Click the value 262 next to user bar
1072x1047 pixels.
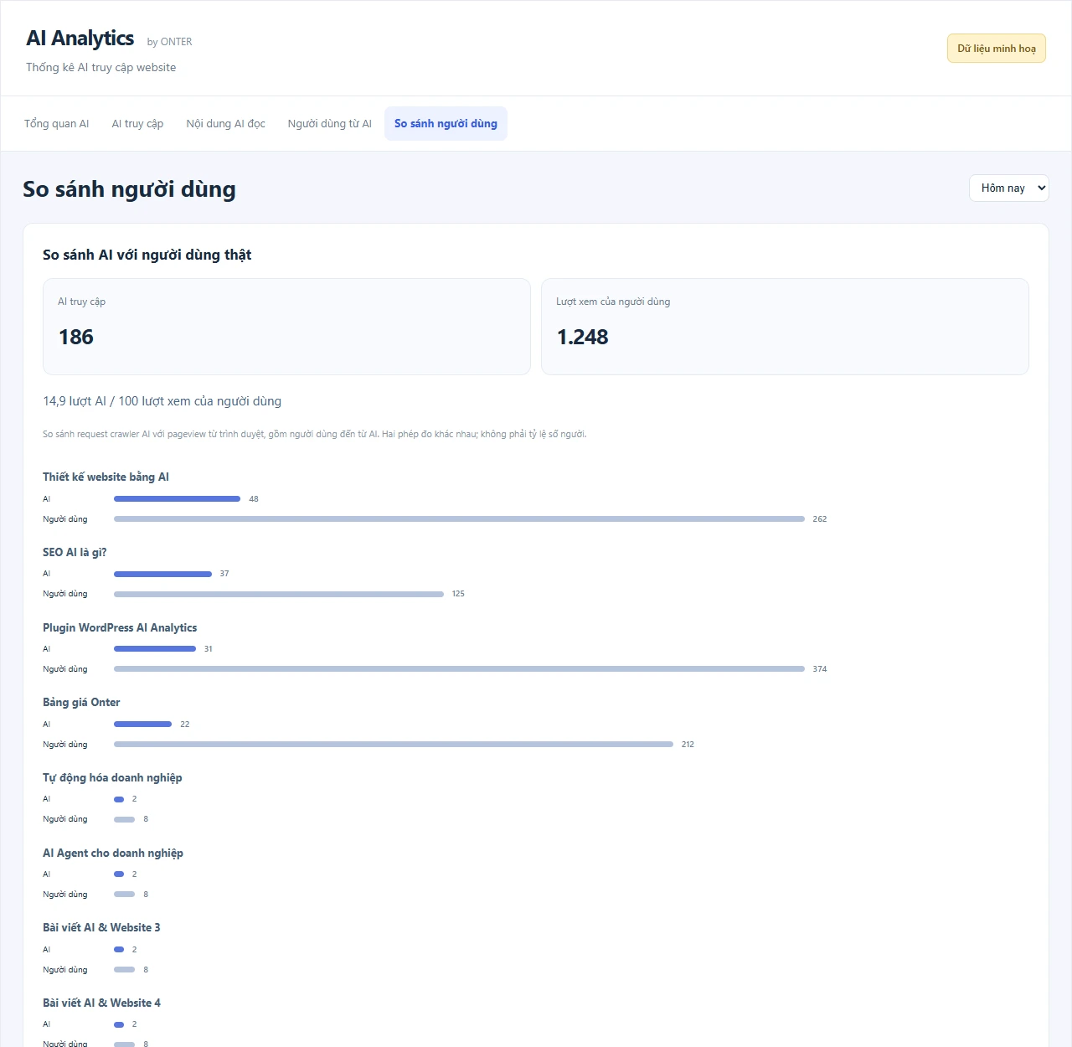coord(820,519)
